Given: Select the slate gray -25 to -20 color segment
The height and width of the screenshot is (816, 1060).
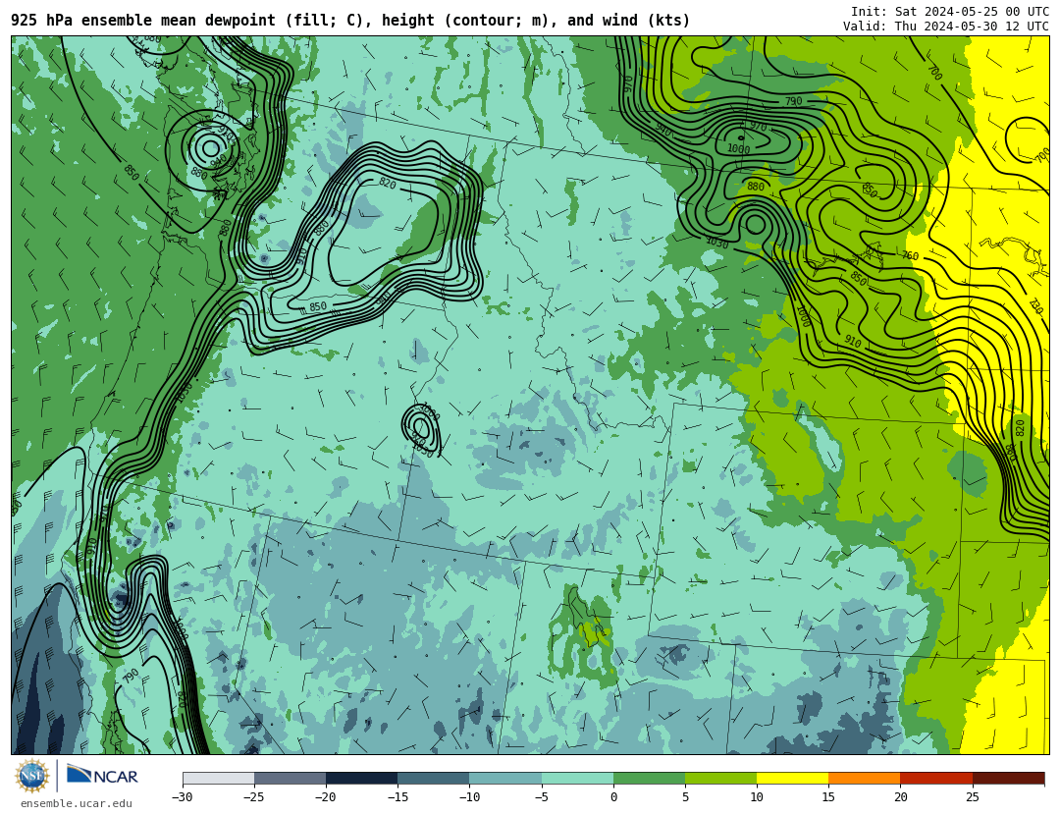Looking at the screenshot, I should pos(290,778).
